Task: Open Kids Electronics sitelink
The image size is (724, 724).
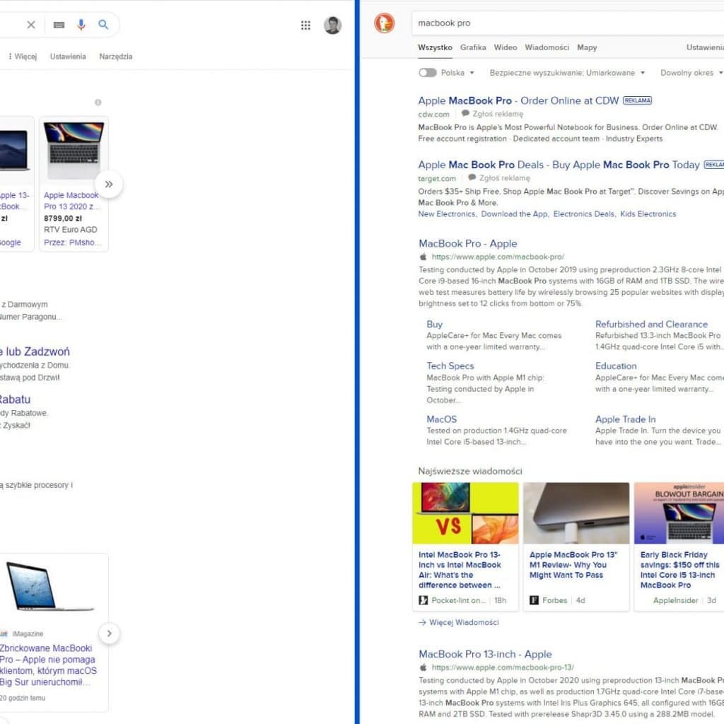Action: (x=648, y=214)
